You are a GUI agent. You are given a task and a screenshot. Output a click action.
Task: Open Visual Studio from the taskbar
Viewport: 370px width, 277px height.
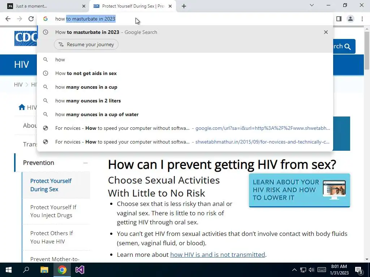point(80,270)
